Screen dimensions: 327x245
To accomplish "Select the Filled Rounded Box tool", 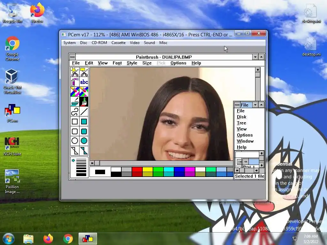I will 84,131.
